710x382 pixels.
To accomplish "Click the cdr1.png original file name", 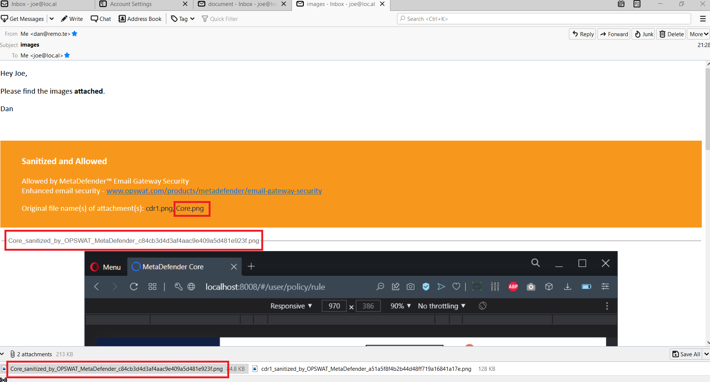I will pos(159,208).
